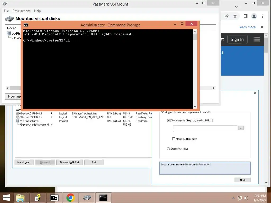
Task: Select Disk image file radio option
Action: [x=168, y=121]
